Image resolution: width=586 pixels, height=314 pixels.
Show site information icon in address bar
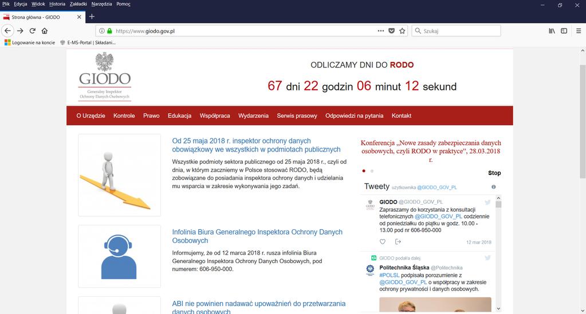101,31
